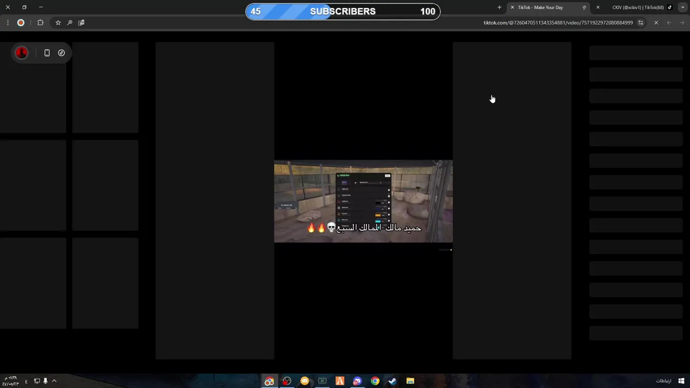The width and height of the screenshot is (690, 388).
Task: Open Discord from the taskbar
Action: 305,382
